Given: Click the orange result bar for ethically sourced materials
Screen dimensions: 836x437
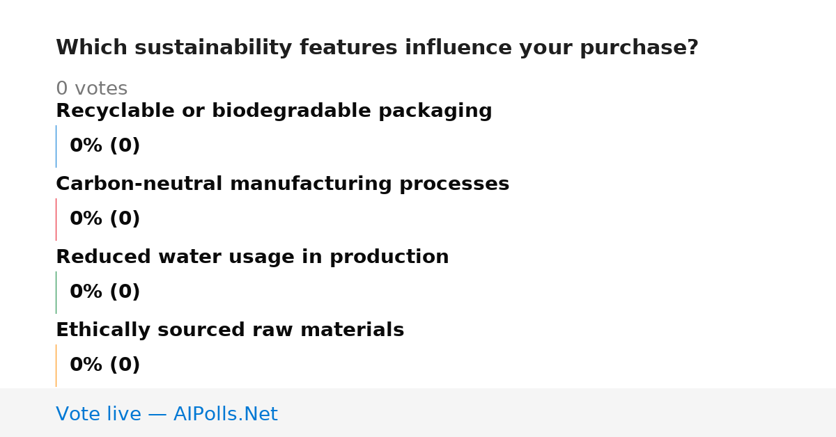Looking at the screenshot, I should (x=56, y=365).
